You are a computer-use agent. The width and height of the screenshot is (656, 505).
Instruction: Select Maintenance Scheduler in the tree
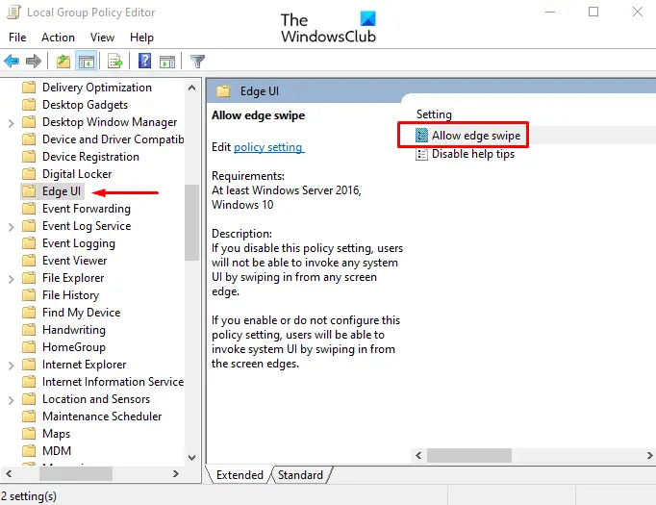102,417
